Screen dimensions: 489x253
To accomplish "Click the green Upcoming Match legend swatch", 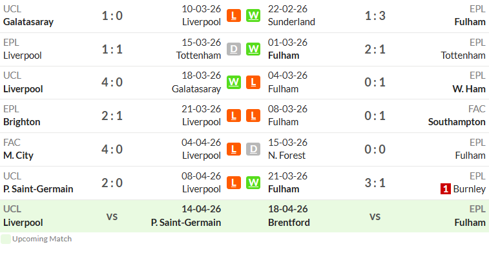I will pyautogui.click(x=6, y=239).
